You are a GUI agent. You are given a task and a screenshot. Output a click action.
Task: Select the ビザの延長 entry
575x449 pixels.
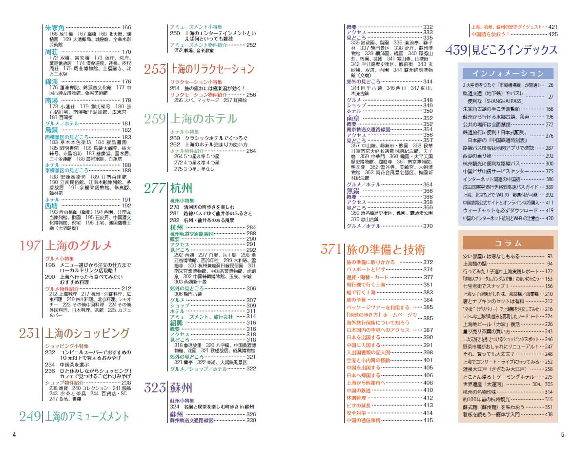pos(359,405)
